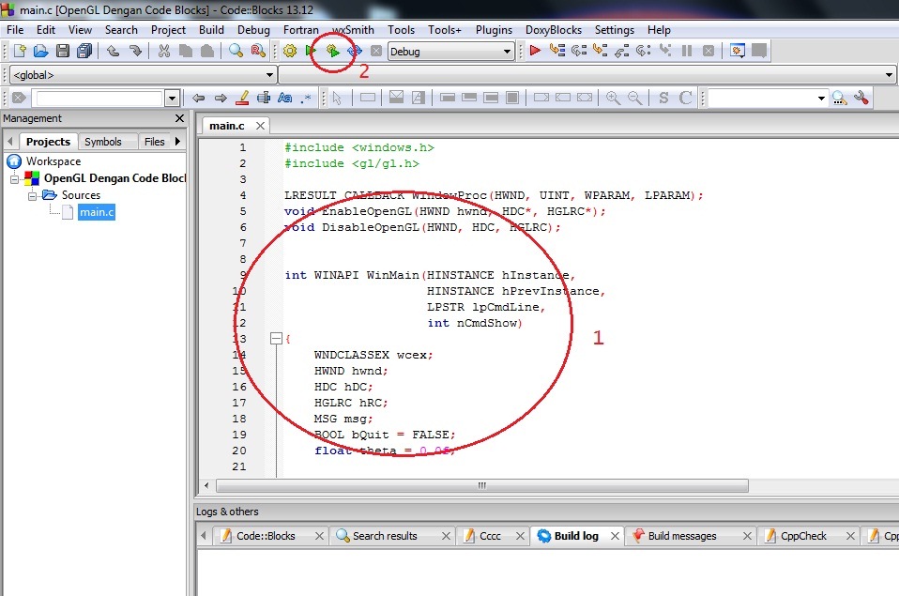Open the wxSmith menu
The height and width of the screenshot is (596, 899).
point(352,29)
